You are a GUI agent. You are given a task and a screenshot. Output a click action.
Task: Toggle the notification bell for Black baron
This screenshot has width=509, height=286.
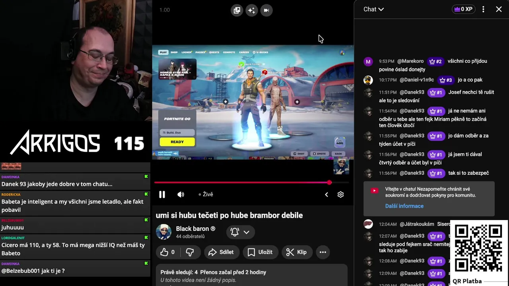click(235, 232)
